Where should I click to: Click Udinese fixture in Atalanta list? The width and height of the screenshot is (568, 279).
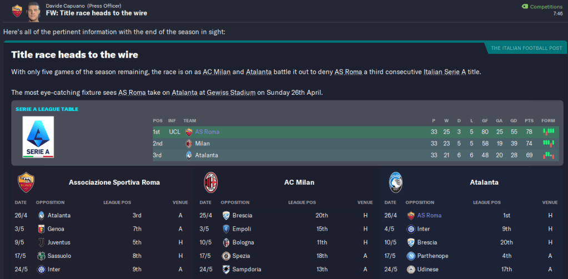[428, 269]
